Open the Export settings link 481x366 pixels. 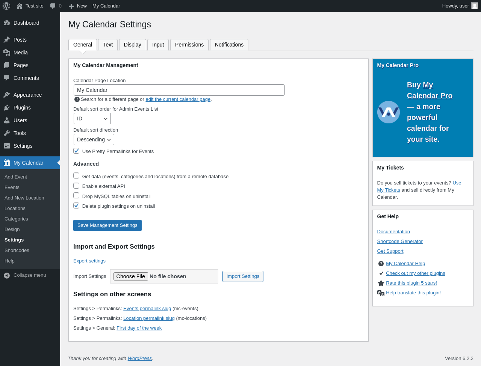pyautogui.click(x=89, y=261)
